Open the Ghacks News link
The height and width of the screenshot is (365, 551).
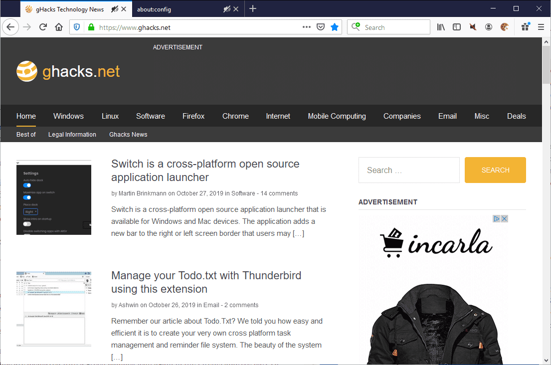coord(128,135)
